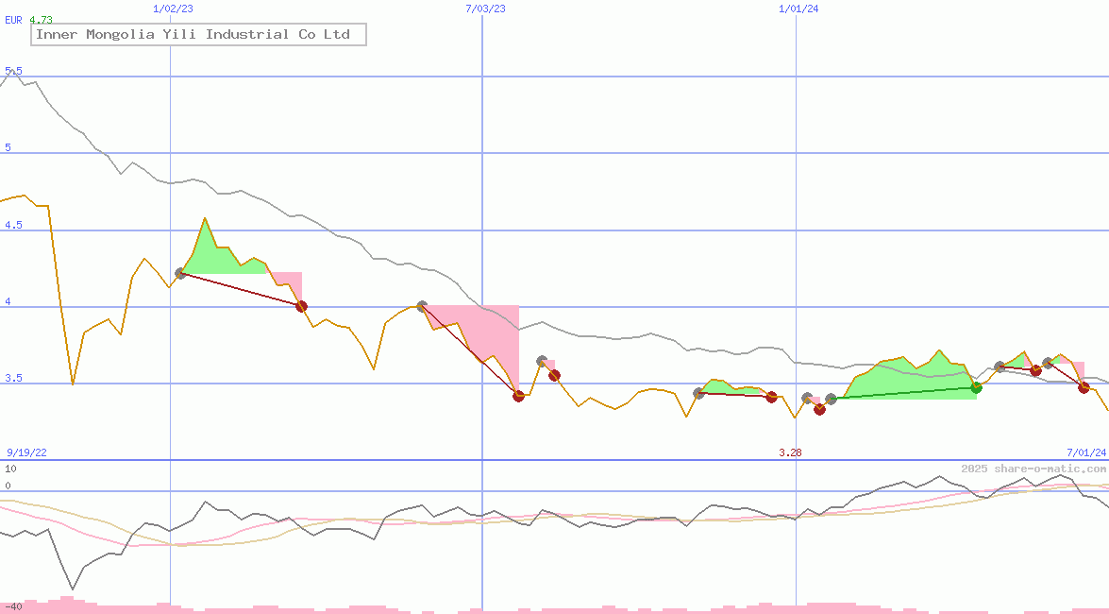
Task: Click the 3.5 price axis label
Action: coord(13,378)
